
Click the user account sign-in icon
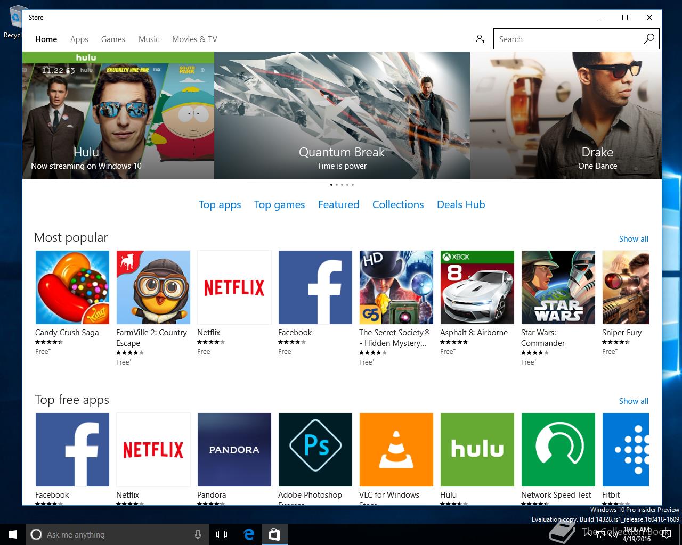click(x=480, y=39)
